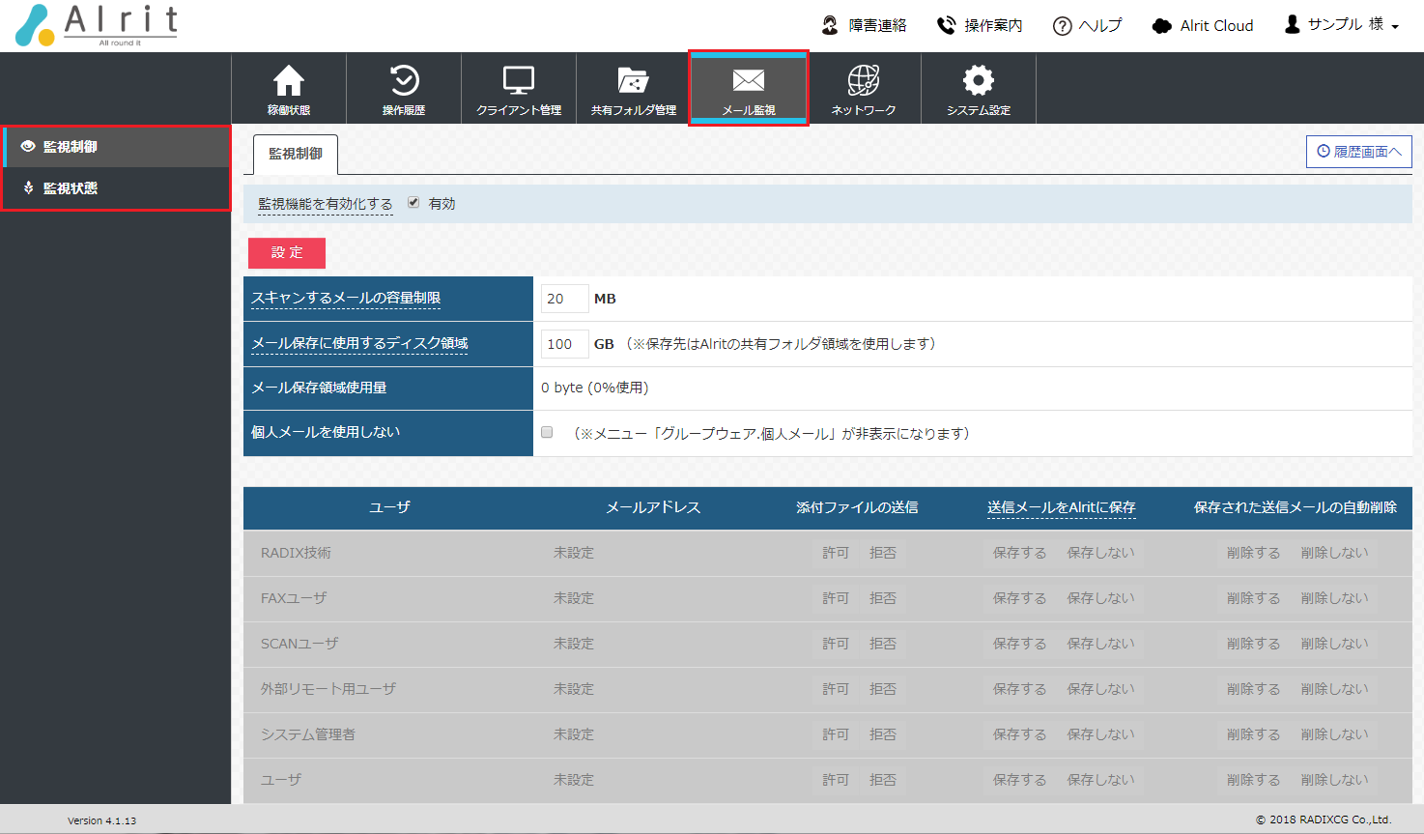The height and width of the screenshot is (834, 1424).
Task: Toggle 個人メールを使用しない checkbox
Action: 547,433
